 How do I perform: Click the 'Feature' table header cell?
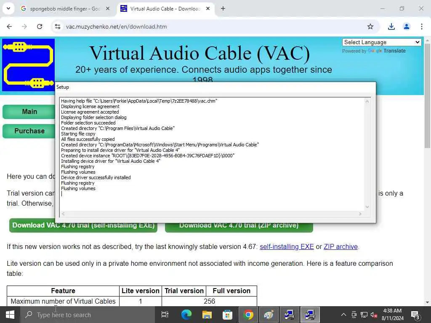click(x=63, y=291)
